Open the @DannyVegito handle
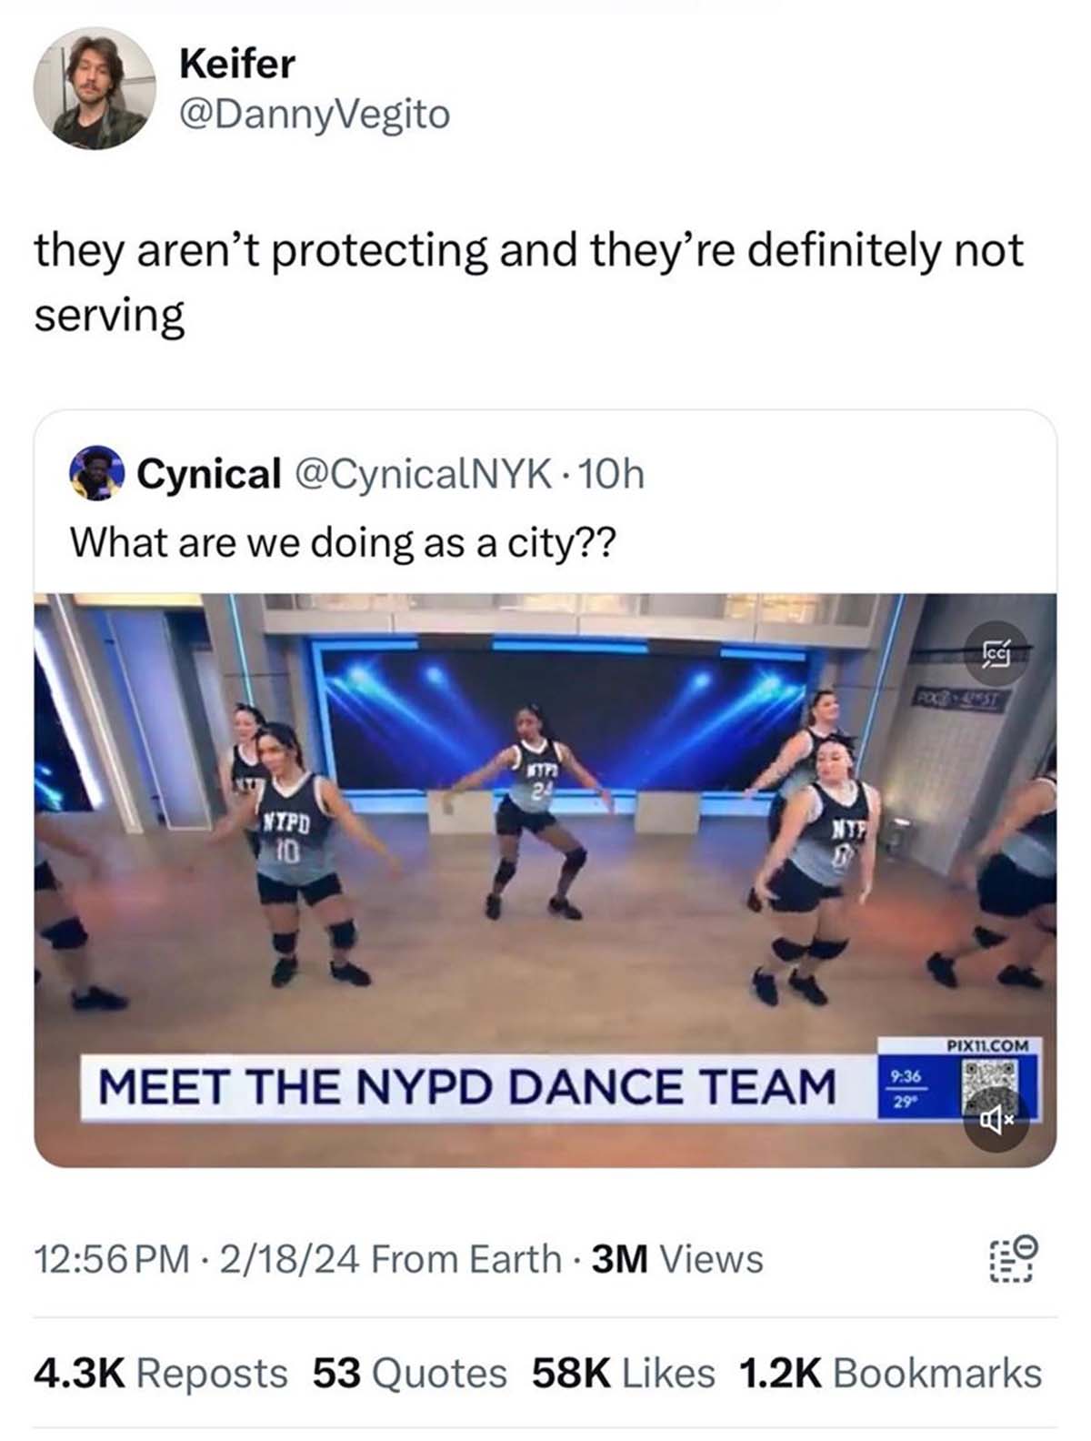This screenshot has height=1441, width=1091. pos(315,115)
